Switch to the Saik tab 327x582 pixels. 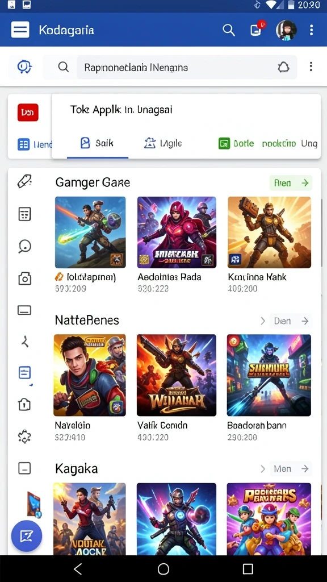tap(97, 143)
